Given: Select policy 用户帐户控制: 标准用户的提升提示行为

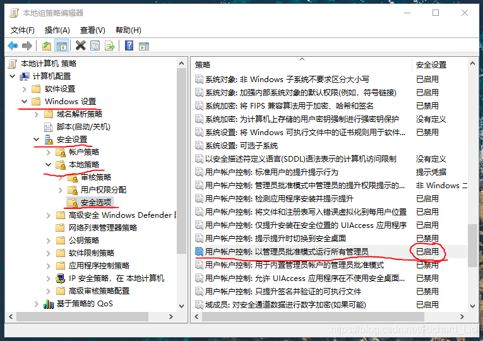Looking at the screenshot, I should point(271,172).
